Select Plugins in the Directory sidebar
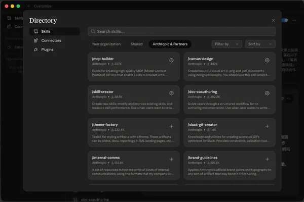 [55, 49]
